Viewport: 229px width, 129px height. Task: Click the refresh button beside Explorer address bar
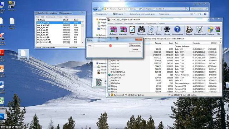click(187, 9)
